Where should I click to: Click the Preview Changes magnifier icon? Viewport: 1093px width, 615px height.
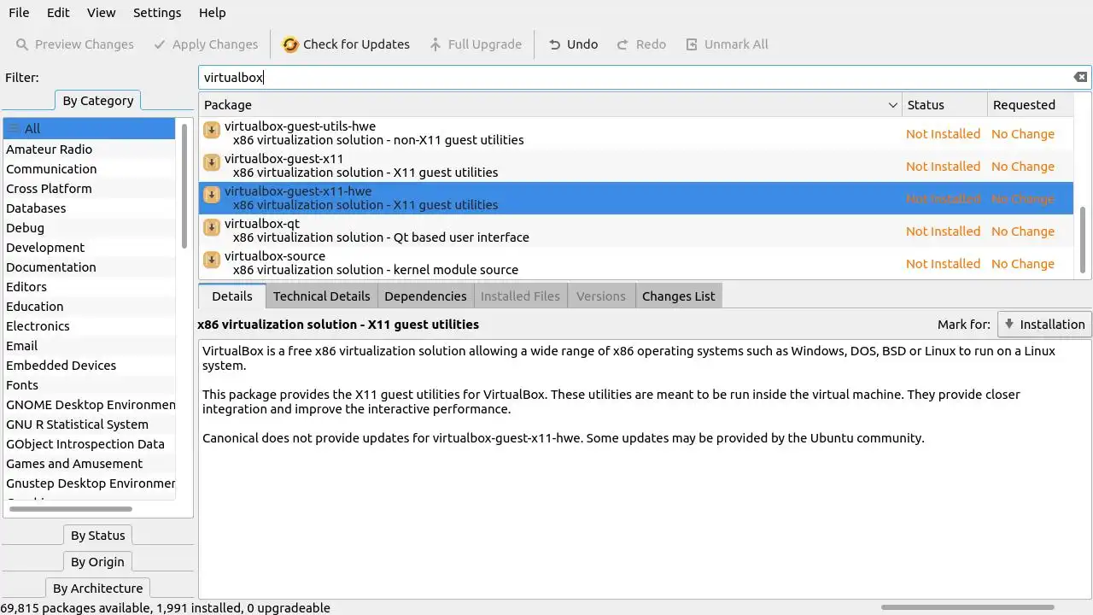(22, 44)
